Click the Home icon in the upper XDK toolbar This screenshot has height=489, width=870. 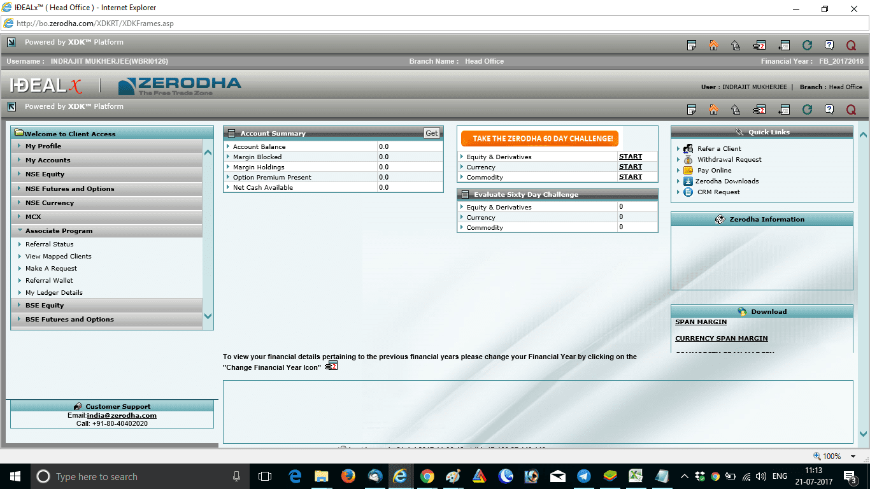coord(713,45)
